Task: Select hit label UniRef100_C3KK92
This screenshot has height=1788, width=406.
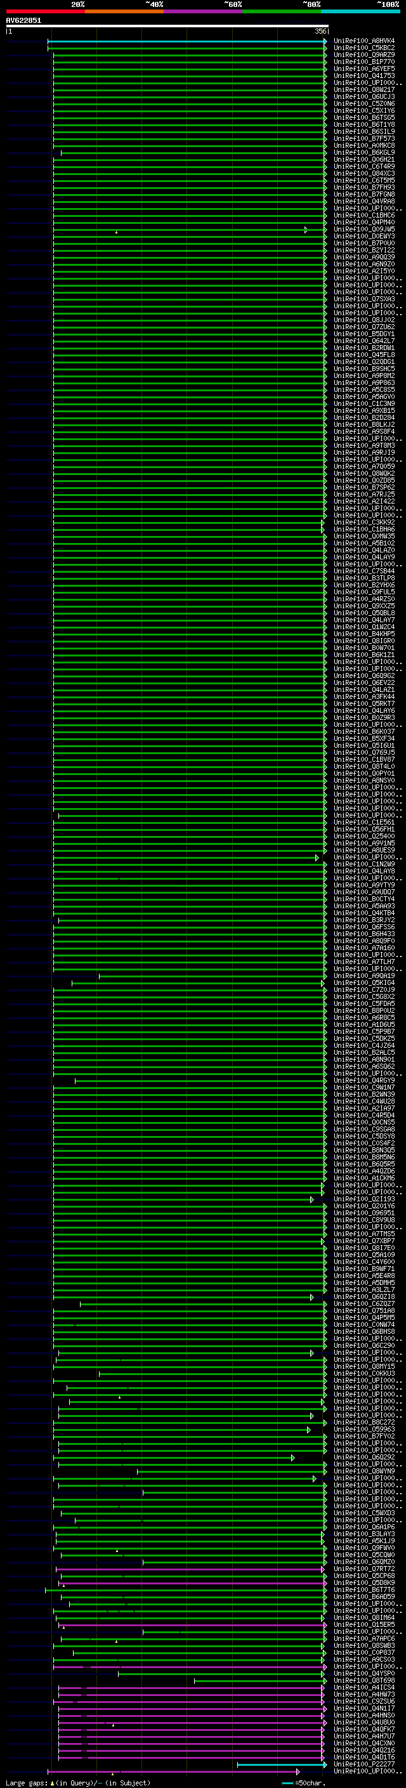Action: pos(363,522)
